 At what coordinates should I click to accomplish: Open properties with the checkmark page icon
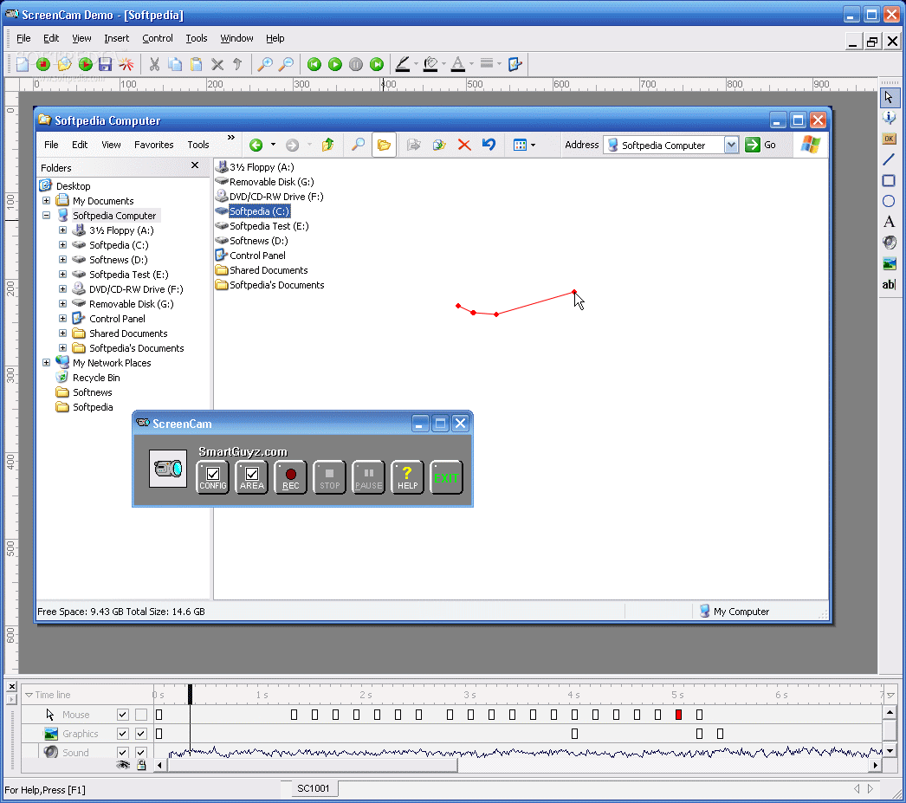tap(514, 64)
